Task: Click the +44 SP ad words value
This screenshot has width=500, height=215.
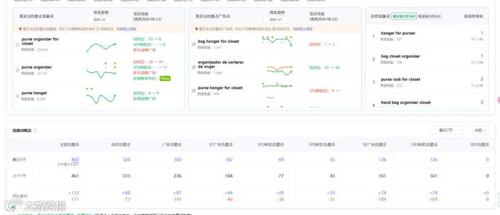Action: coord(228,193)
